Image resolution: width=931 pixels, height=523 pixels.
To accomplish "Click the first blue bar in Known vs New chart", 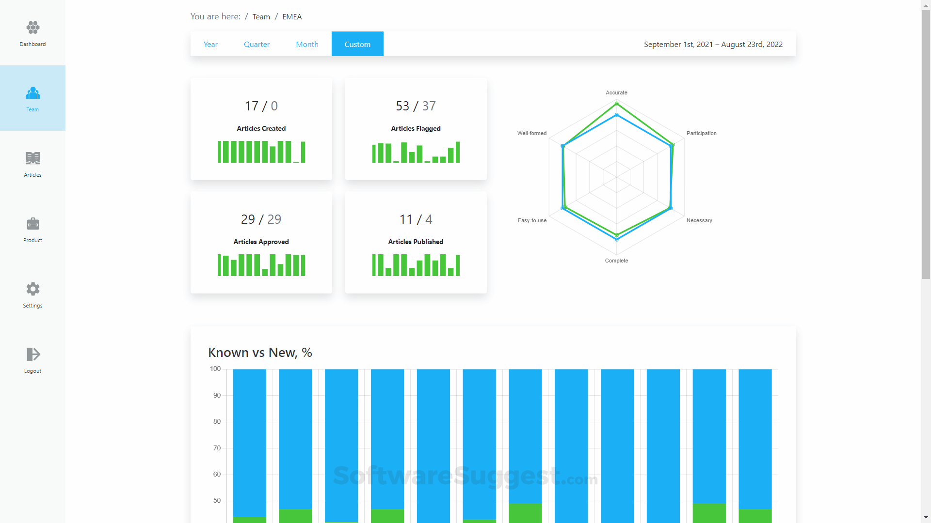I will 249,443.
